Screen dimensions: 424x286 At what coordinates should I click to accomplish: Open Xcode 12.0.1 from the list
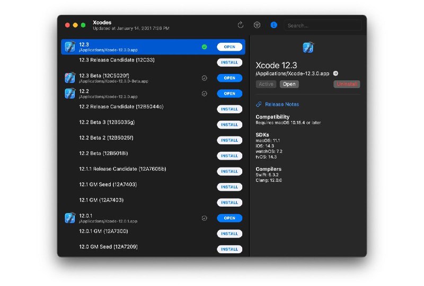click(x=229, y=218)
